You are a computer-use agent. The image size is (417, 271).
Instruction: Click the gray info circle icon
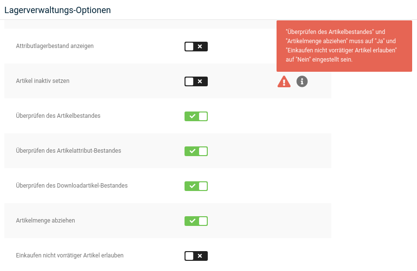point(302,81)
